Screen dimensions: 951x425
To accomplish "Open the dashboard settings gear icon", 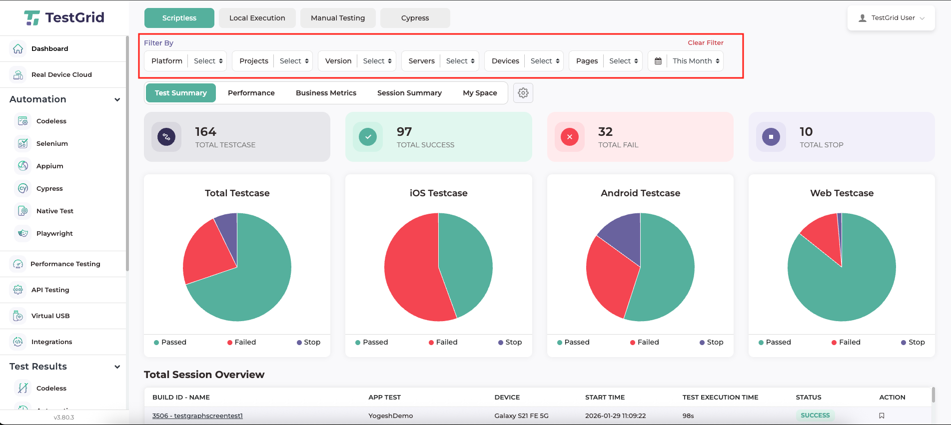I will [x=523, y=93].
